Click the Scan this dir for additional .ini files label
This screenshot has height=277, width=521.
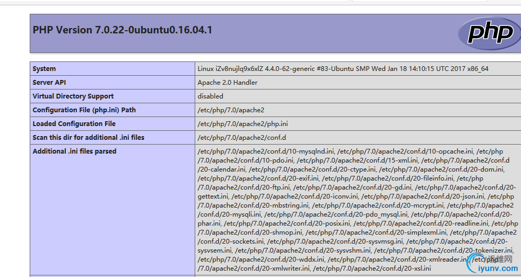coord(89,137)
